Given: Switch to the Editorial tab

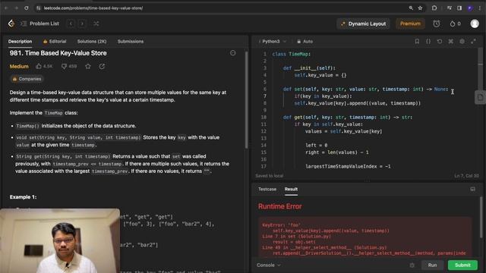Looking at the screenshot, I should tap(55, 42).
